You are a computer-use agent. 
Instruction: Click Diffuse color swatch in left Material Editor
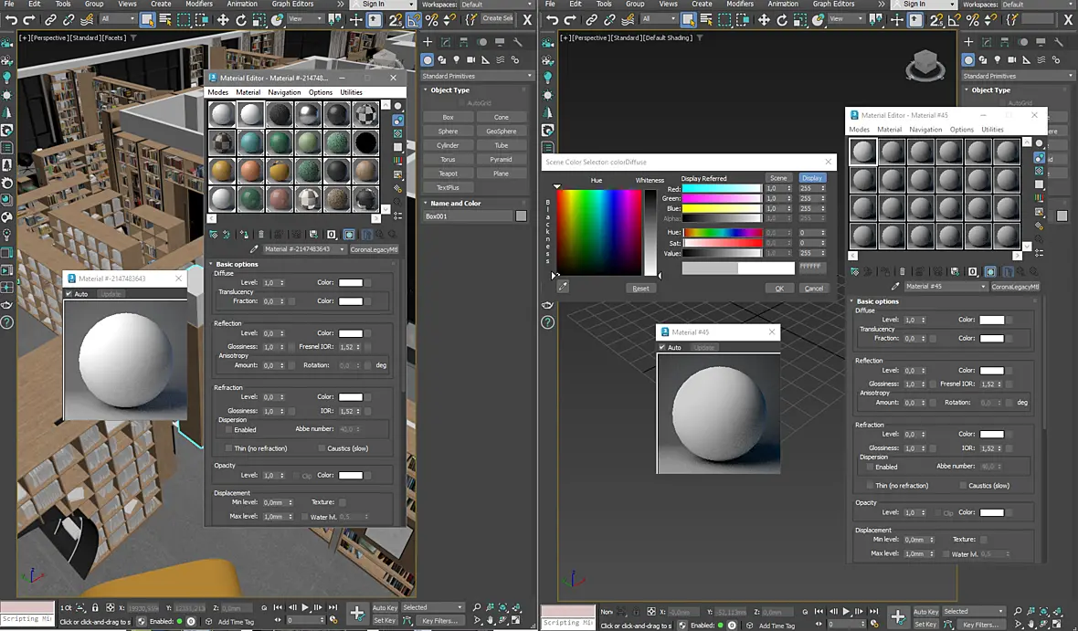click(350, 282)
